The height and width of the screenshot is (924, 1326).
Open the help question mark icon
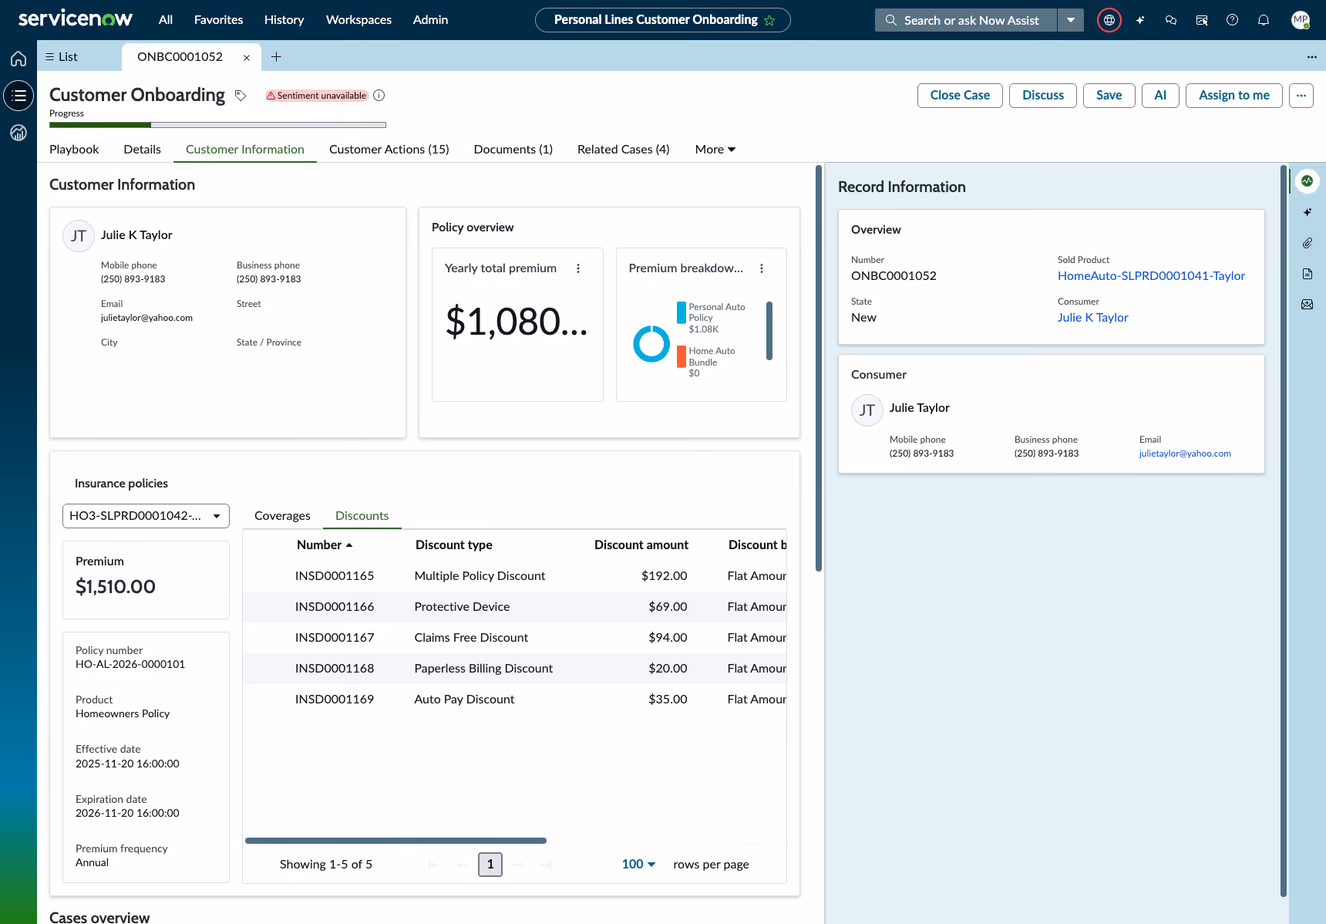(1232, 20)
